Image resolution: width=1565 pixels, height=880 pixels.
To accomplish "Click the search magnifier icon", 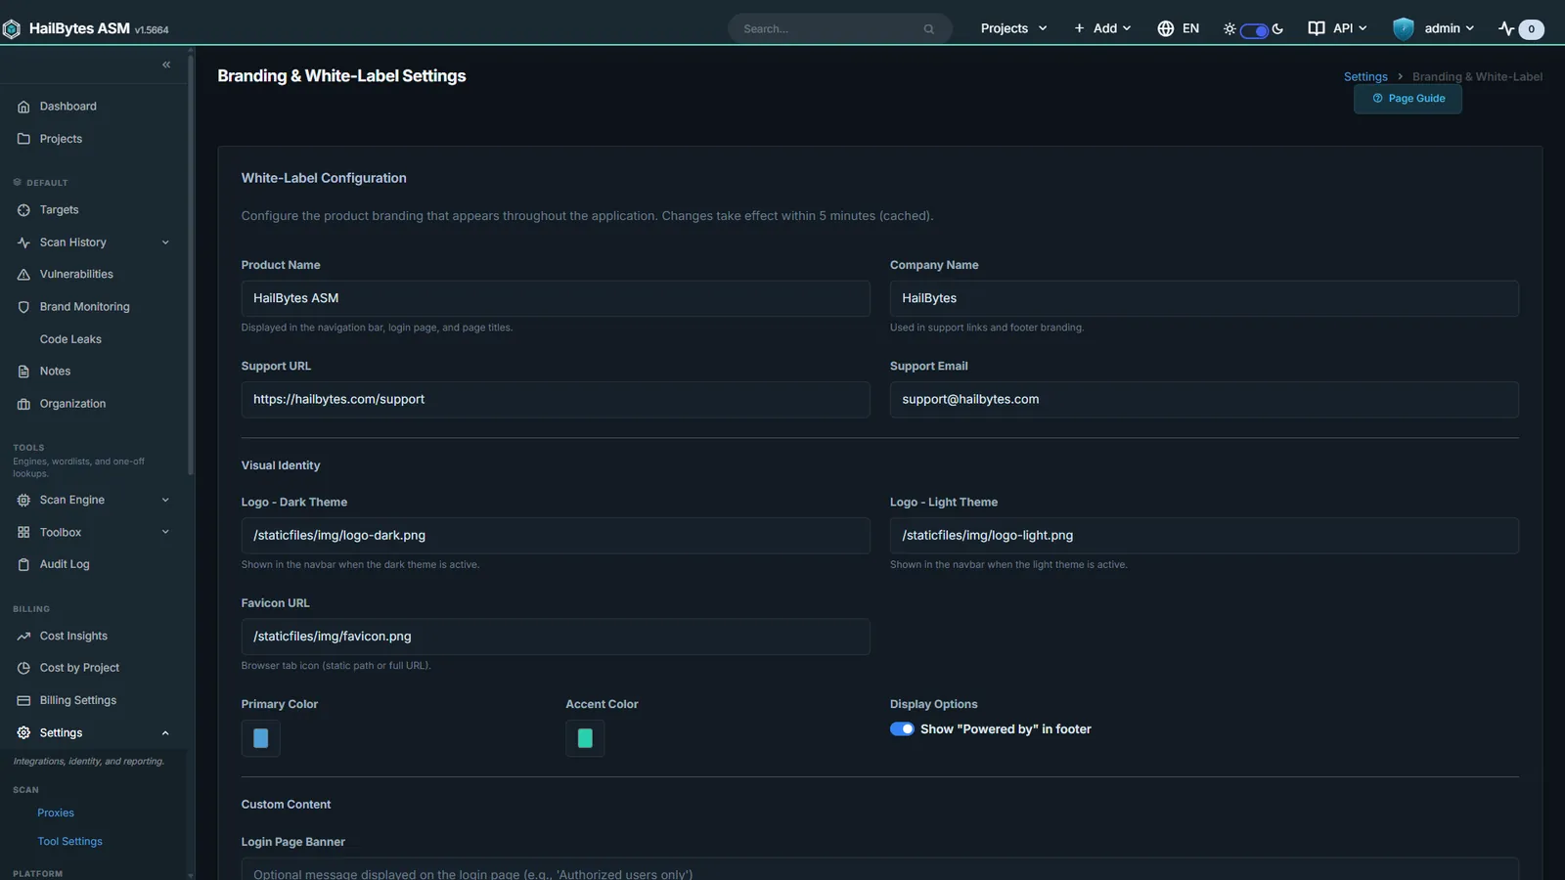I will pyautogui.click(x=928, y=29).
